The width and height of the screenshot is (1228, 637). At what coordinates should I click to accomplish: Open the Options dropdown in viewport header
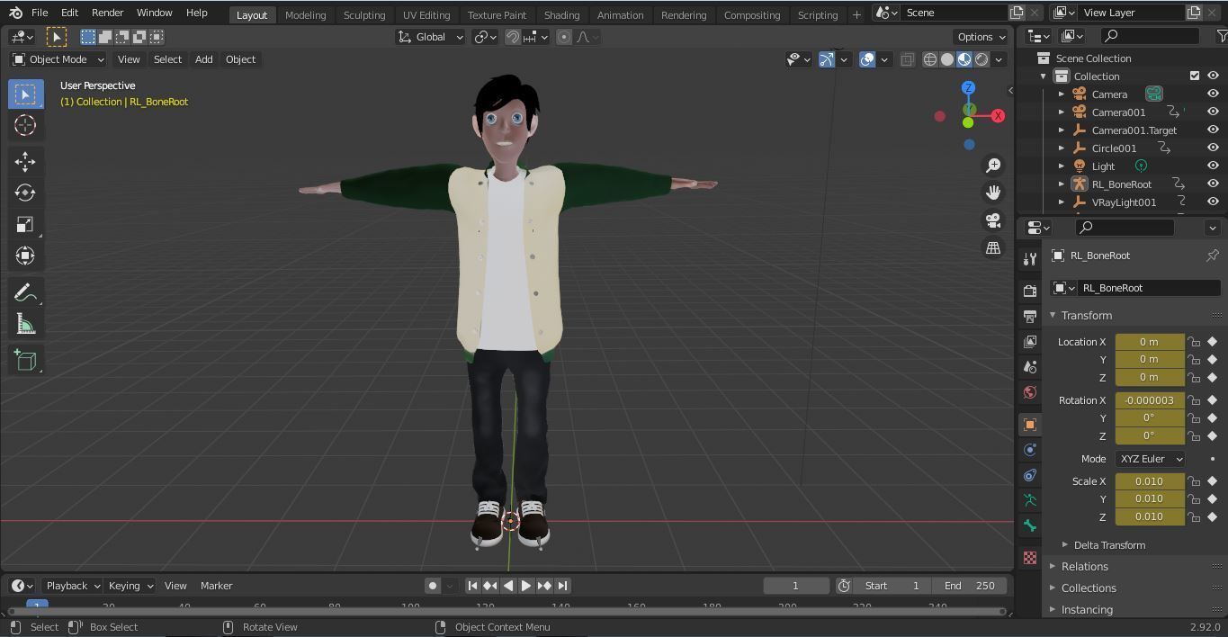[981, 37]
